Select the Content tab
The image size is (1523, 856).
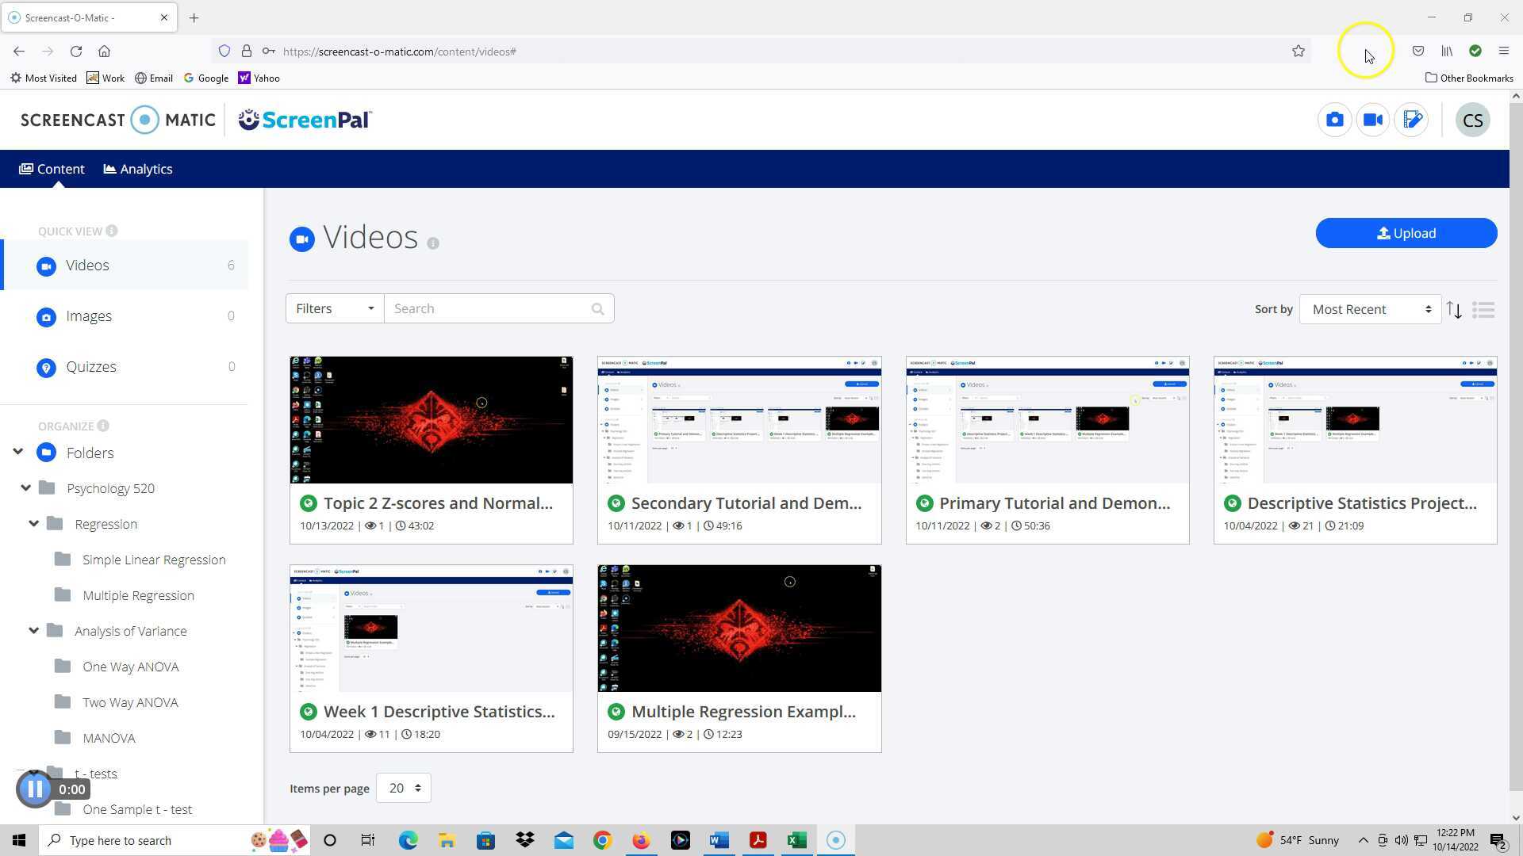(x=52, y=169)
